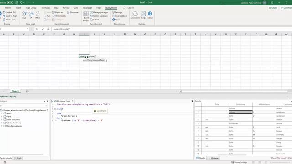This screenshot has width=292, height=164.
Task: Expand the Views tree node
Action: 2,117
